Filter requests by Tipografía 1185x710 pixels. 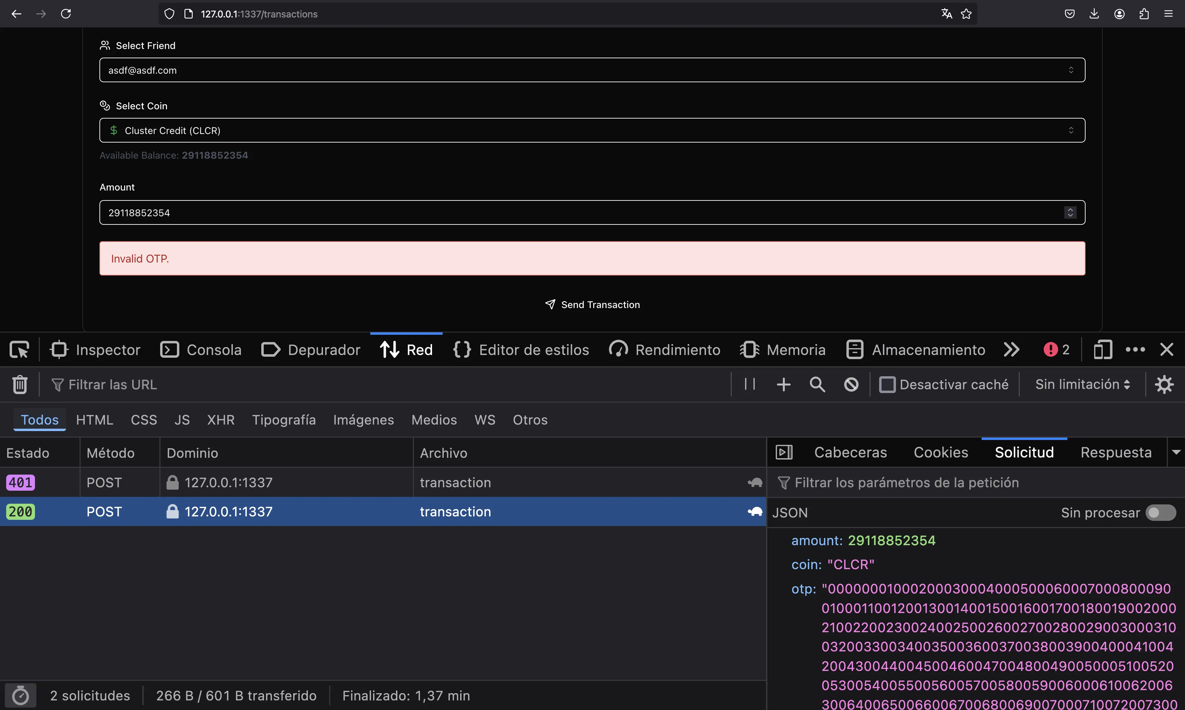point(284,419)
